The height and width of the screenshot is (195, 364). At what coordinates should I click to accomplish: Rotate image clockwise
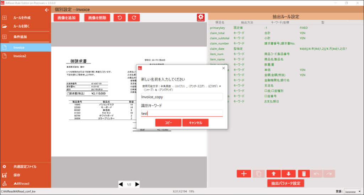coord(134,18)
